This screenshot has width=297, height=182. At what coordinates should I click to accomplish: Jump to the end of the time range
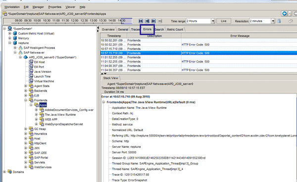point(160,21)
